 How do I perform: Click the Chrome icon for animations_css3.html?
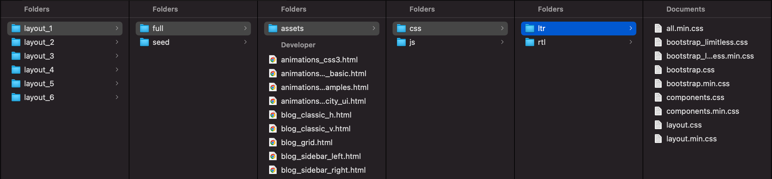273,60
